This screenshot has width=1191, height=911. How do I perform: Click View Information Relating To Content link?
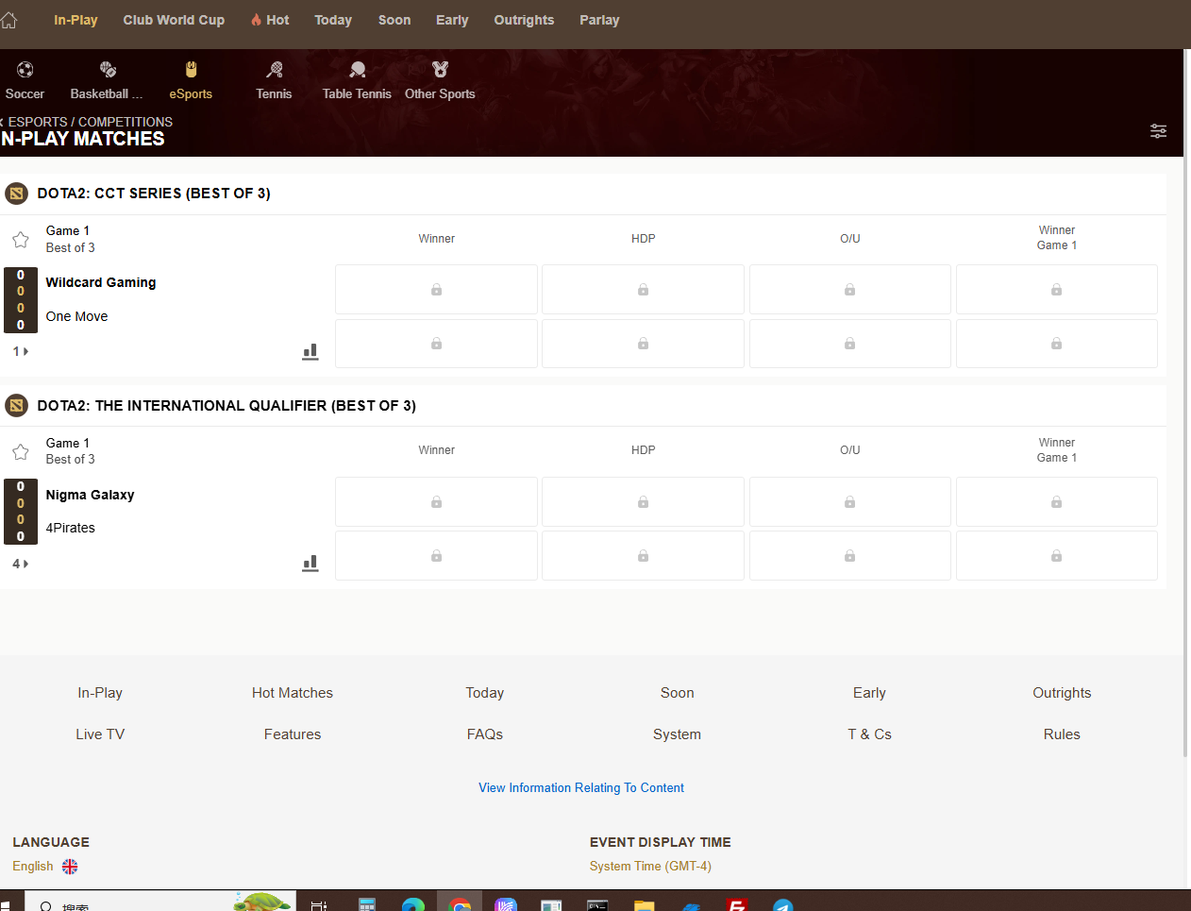tap(581, 788)
